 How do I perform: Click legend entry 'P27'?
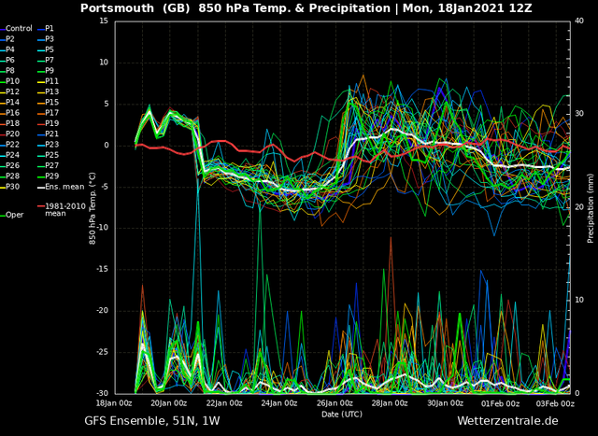point(49,166)
